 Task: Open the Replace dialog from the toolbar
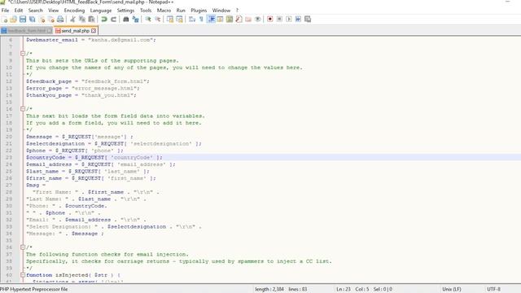coord(135,20)
